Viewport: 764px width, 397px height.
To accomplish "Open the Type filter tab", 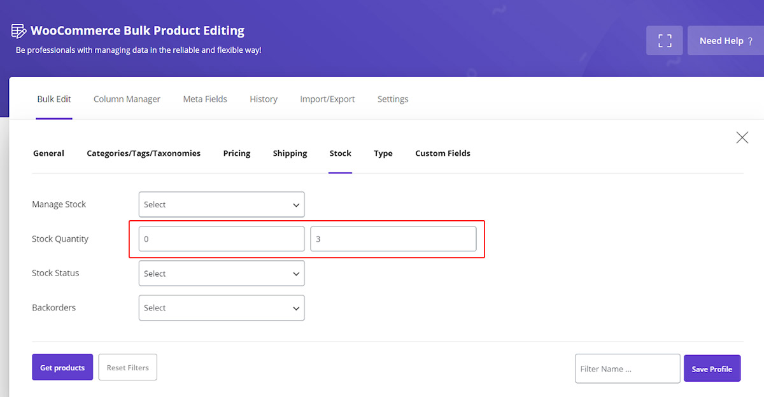I will 383,153.
